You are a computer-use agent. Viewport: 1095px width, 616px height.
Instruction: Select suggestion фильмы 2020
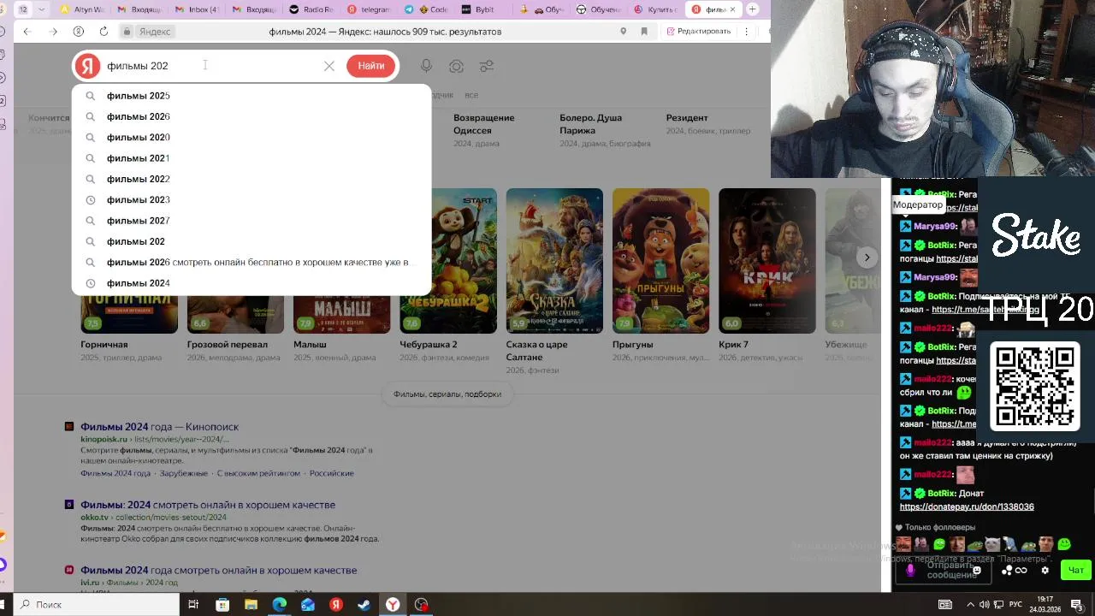coord(252,137)
